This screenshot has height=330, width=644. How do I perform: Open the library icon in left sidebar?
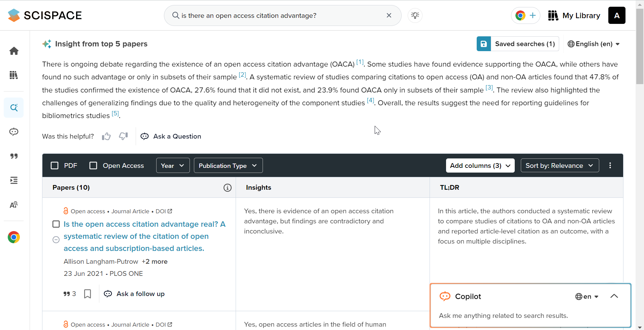[x=14, y=75]
